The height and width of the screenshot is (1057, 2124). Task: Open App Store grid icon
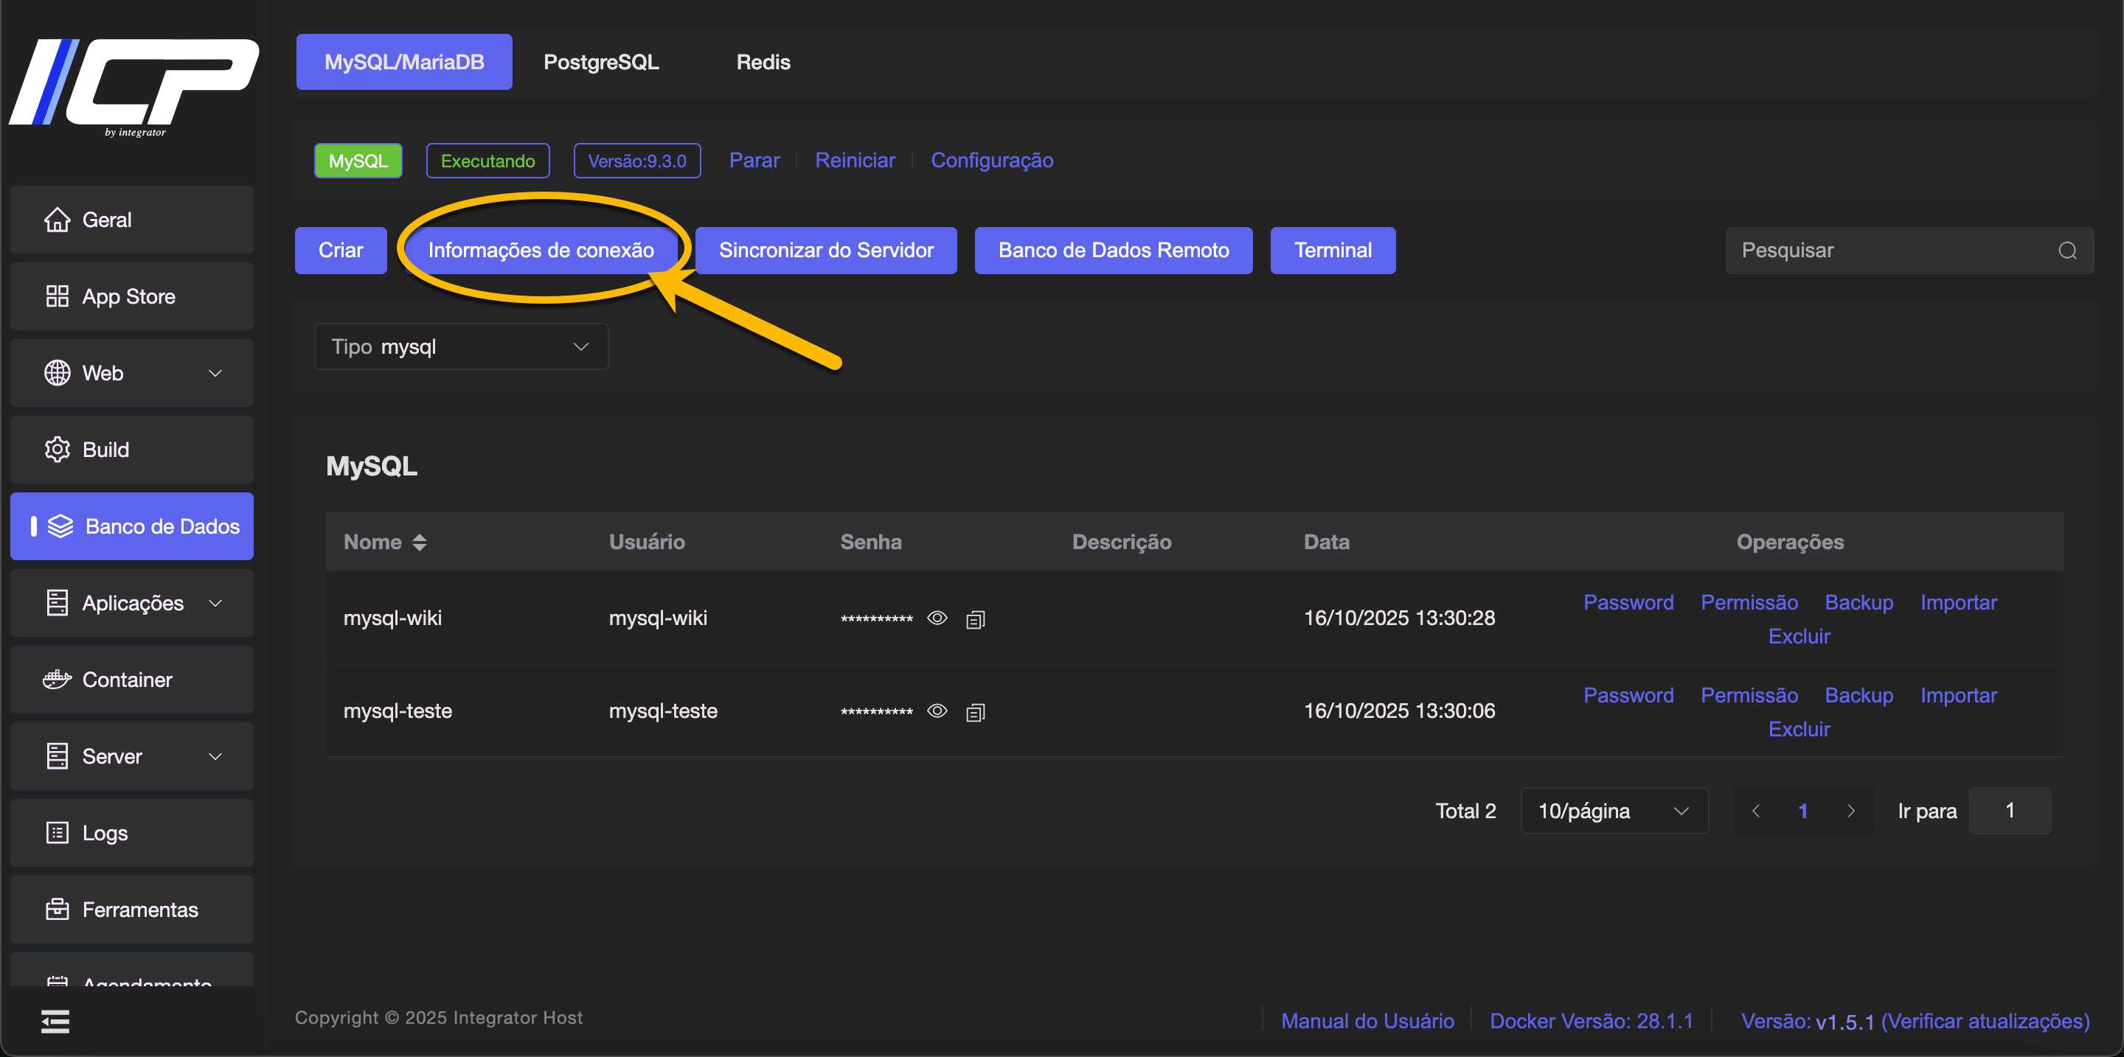coord(57,296)
